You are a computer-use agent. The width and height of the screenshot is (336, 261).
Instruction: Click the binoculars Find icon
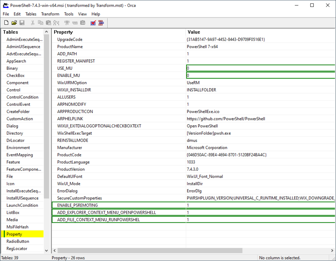pyautogui.click(x=56, y=23)
